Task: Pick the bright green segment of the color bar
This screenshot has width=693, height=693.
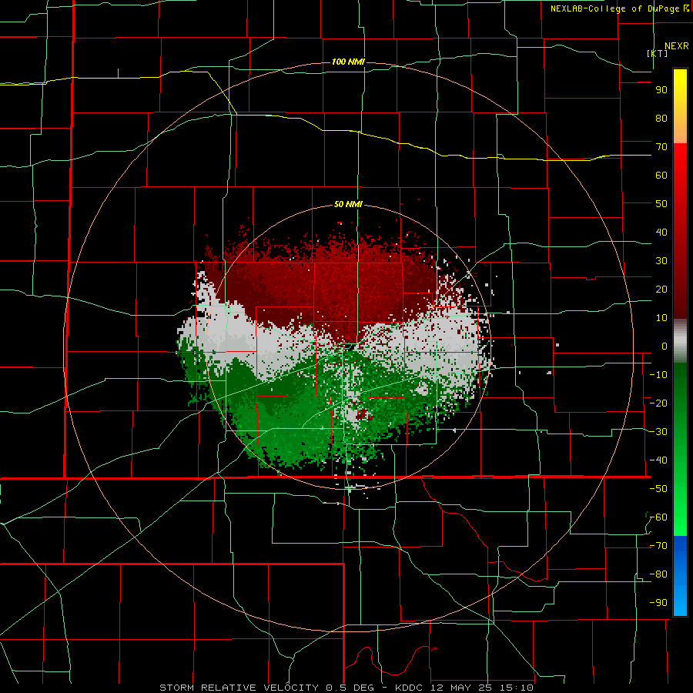Action: tap(680, 508)
